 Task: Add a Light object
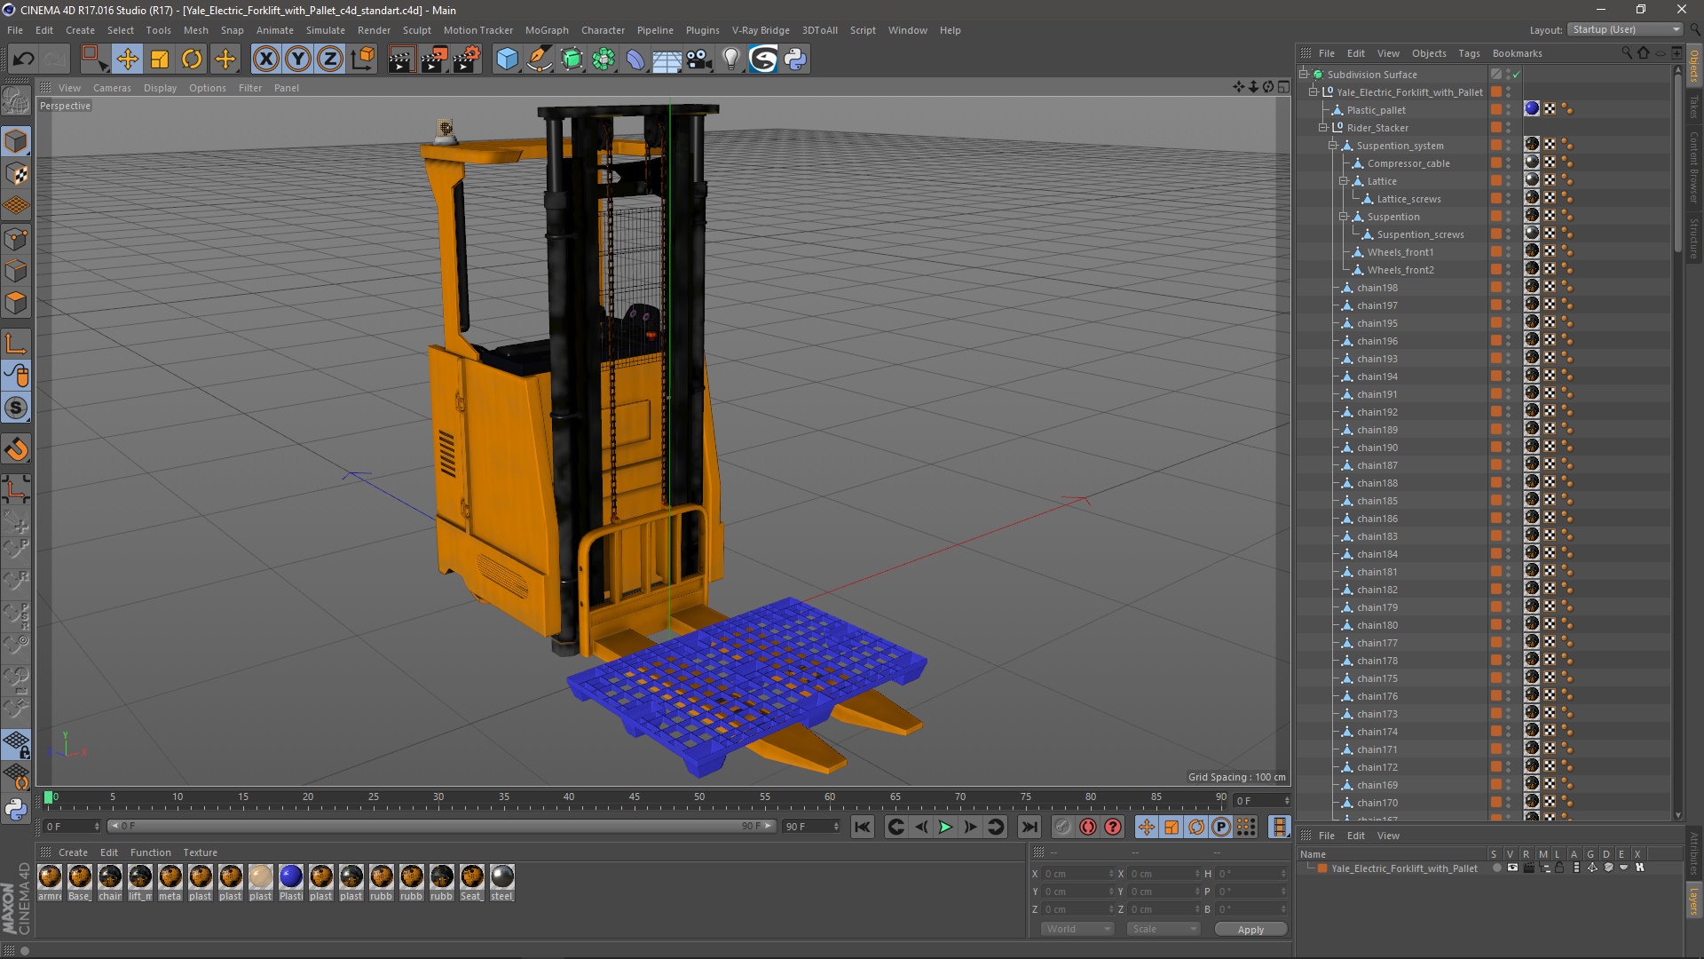(731, 59)
